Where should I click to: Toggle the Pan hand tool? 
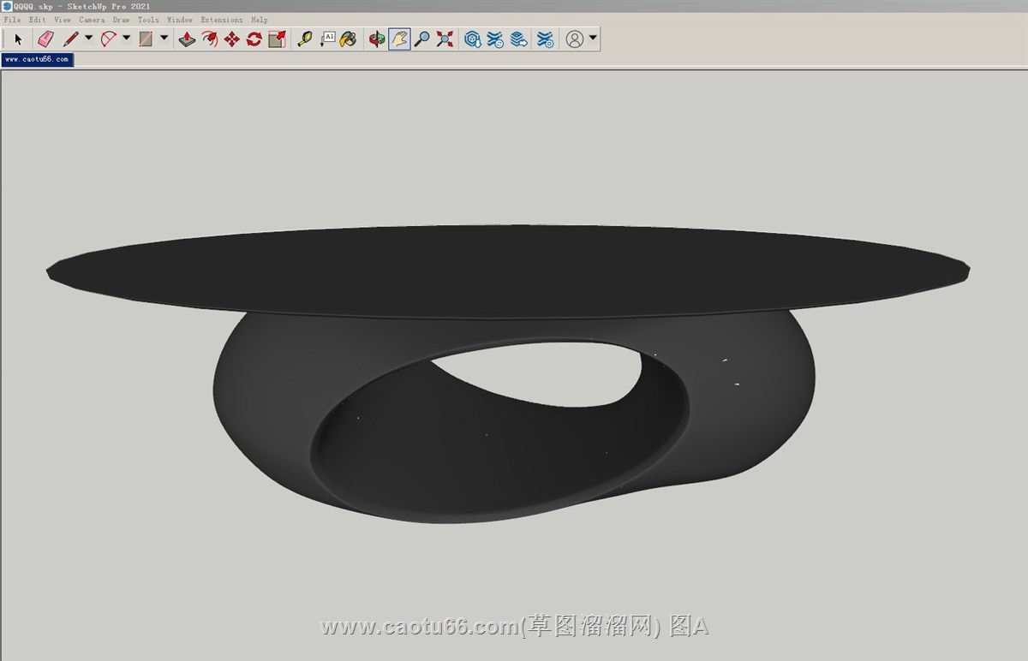coord(399,39)
